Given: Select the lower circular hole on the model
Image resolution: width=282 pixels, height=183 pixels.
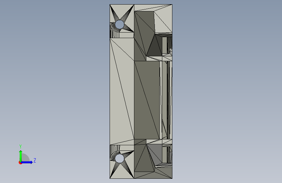Looking at the screenshot, I should pyautogui.click(x=119, y=159).
